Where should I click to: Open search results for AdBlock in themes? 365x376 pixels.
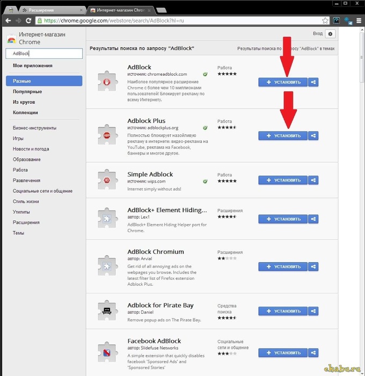point(286,48)
